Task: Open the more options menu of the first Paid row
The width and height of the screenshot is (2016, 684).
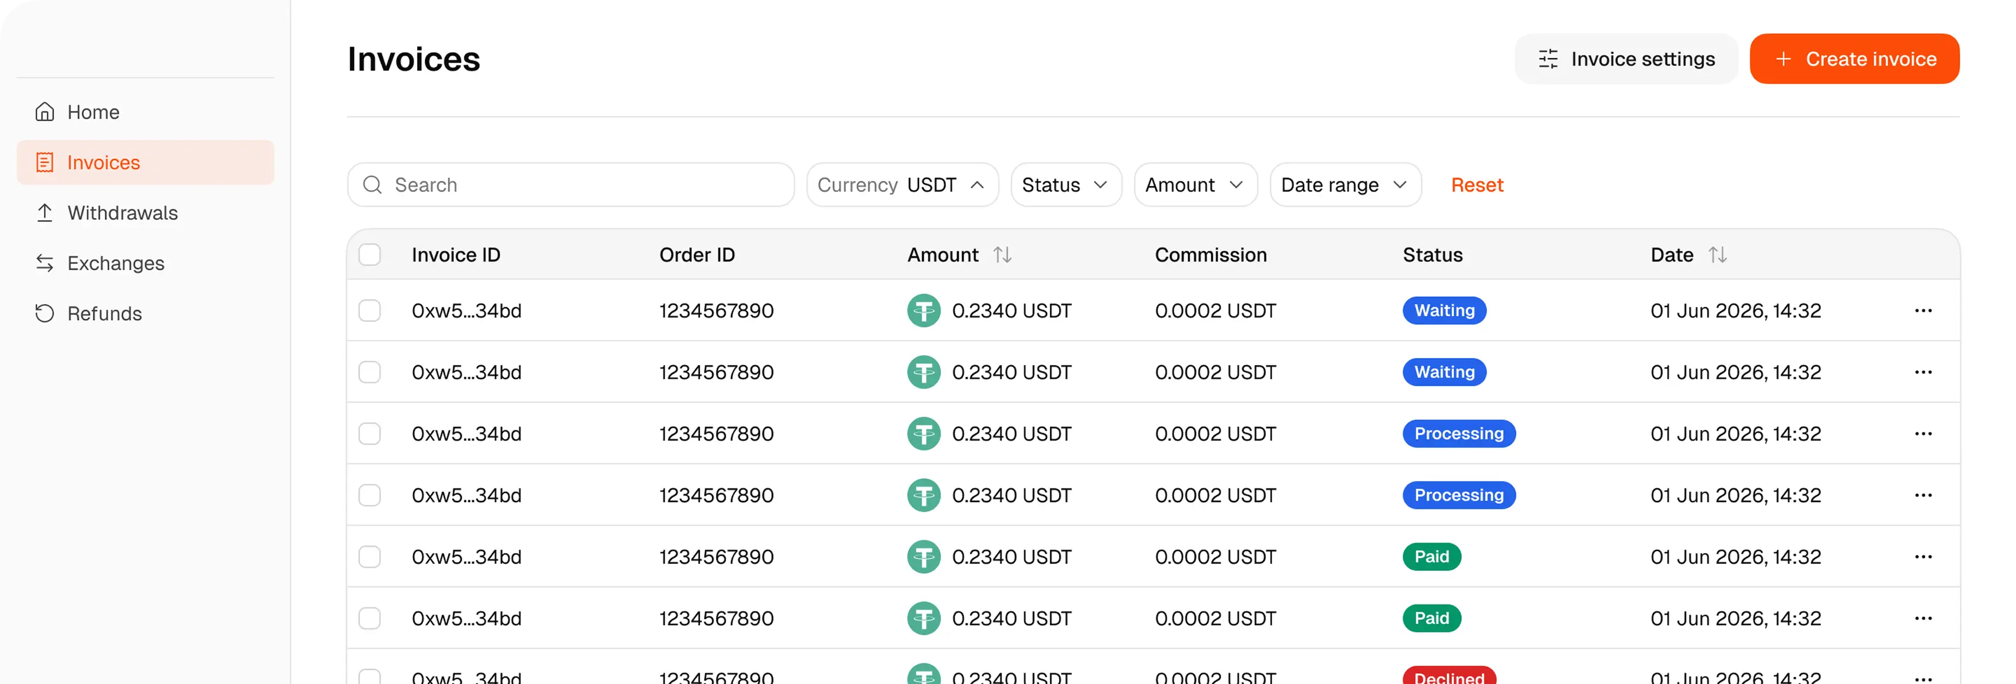Action: 1923,557
